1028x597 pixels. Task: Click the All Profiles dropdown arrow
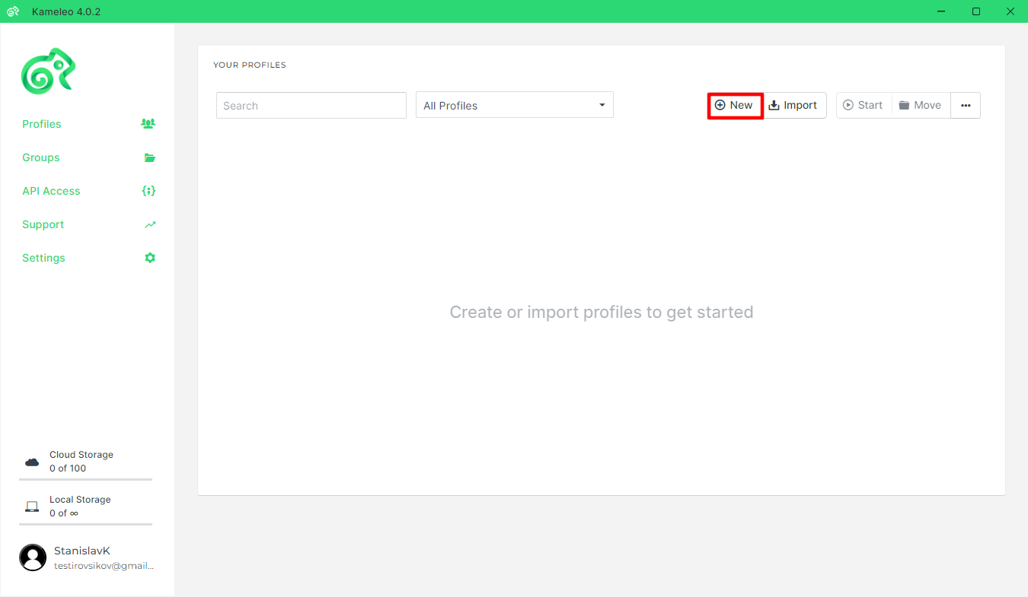[602, 105]
